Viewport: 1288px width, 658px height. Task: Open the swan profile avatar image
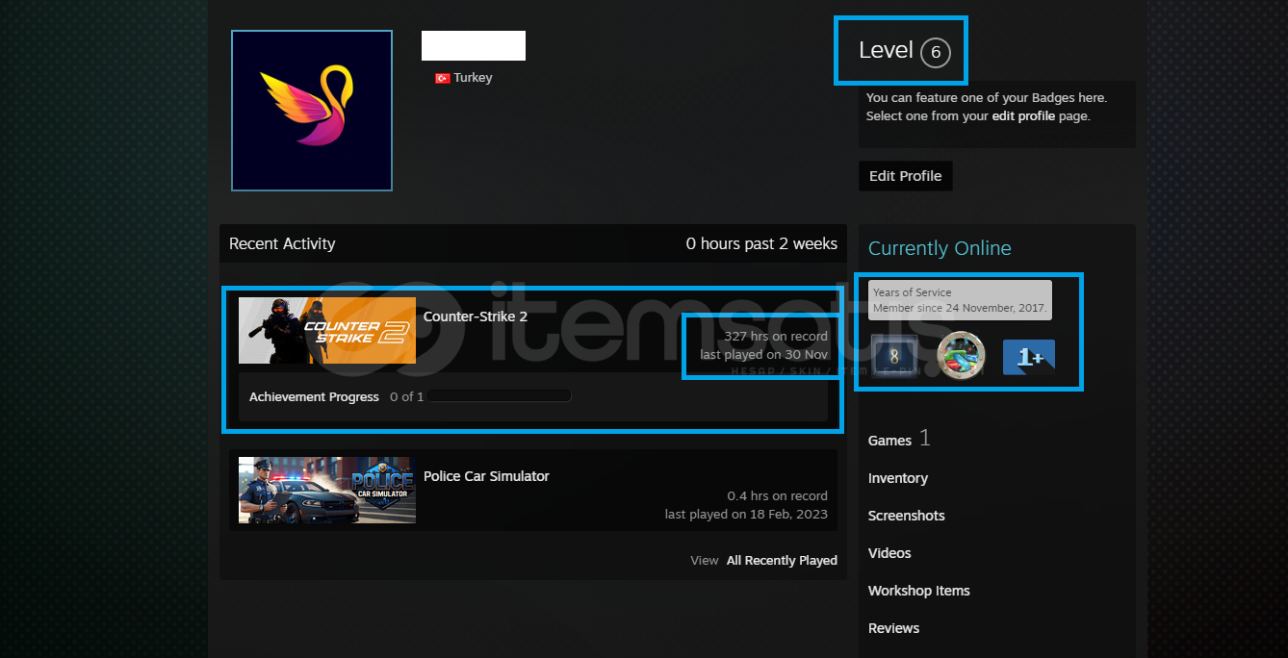[x=312, y=111]
